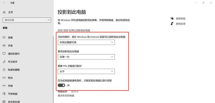This screenshot has width=215, height=103.
Task: Click the 重命名你的电脑 link
Action: pos(66,96)
